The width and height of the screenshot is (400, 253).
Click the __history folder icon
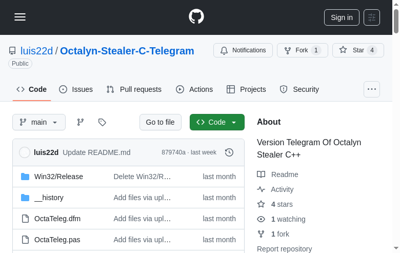[25, 198]
